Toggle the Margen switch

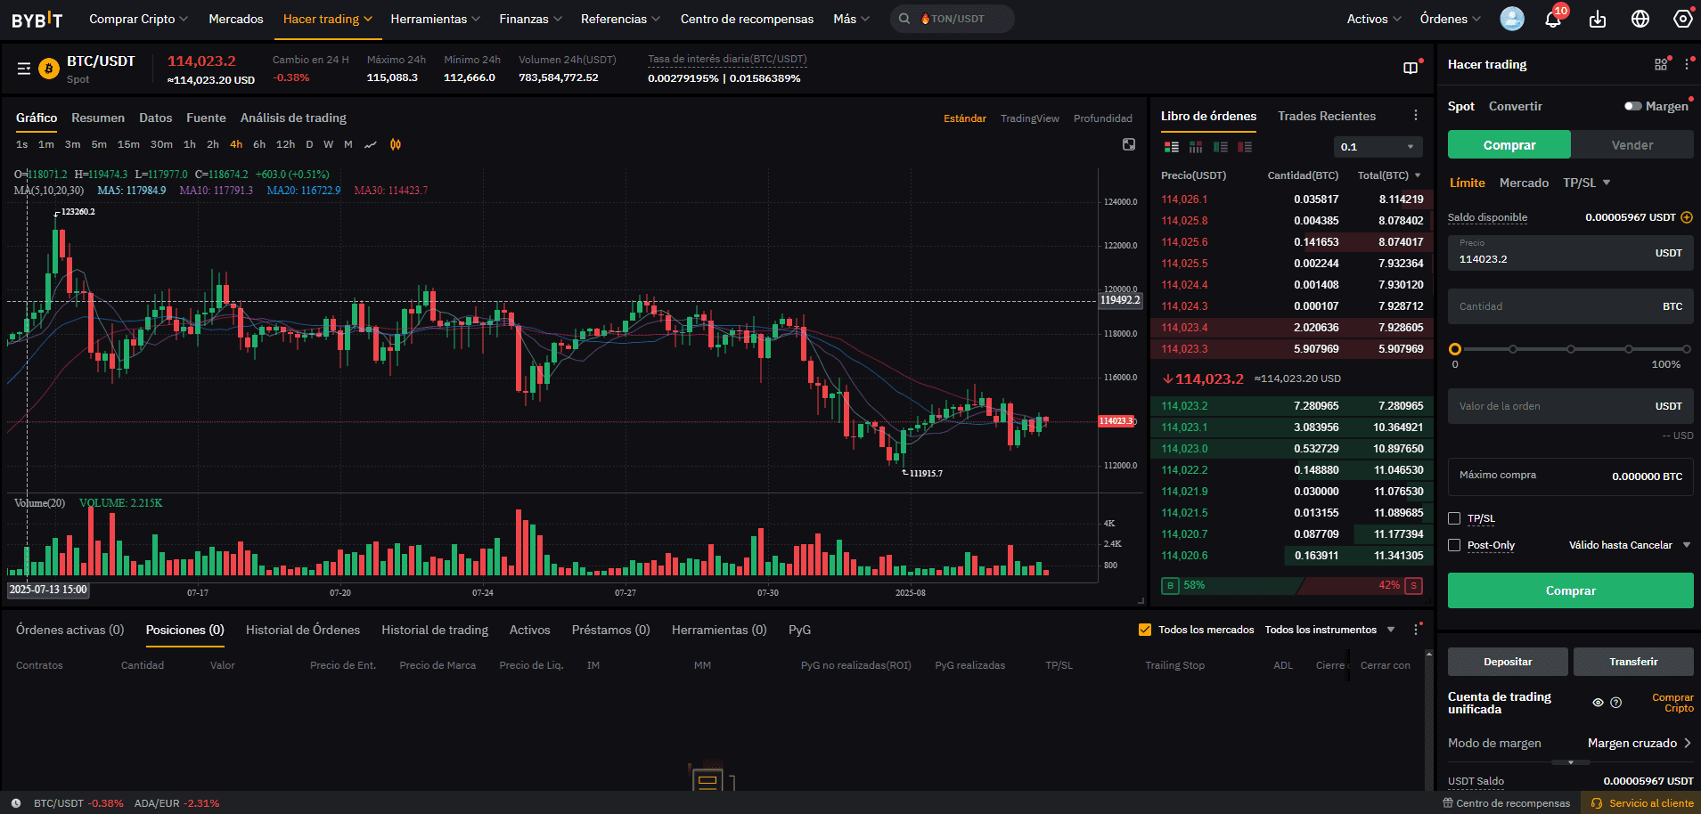[x=1632, y=106]
